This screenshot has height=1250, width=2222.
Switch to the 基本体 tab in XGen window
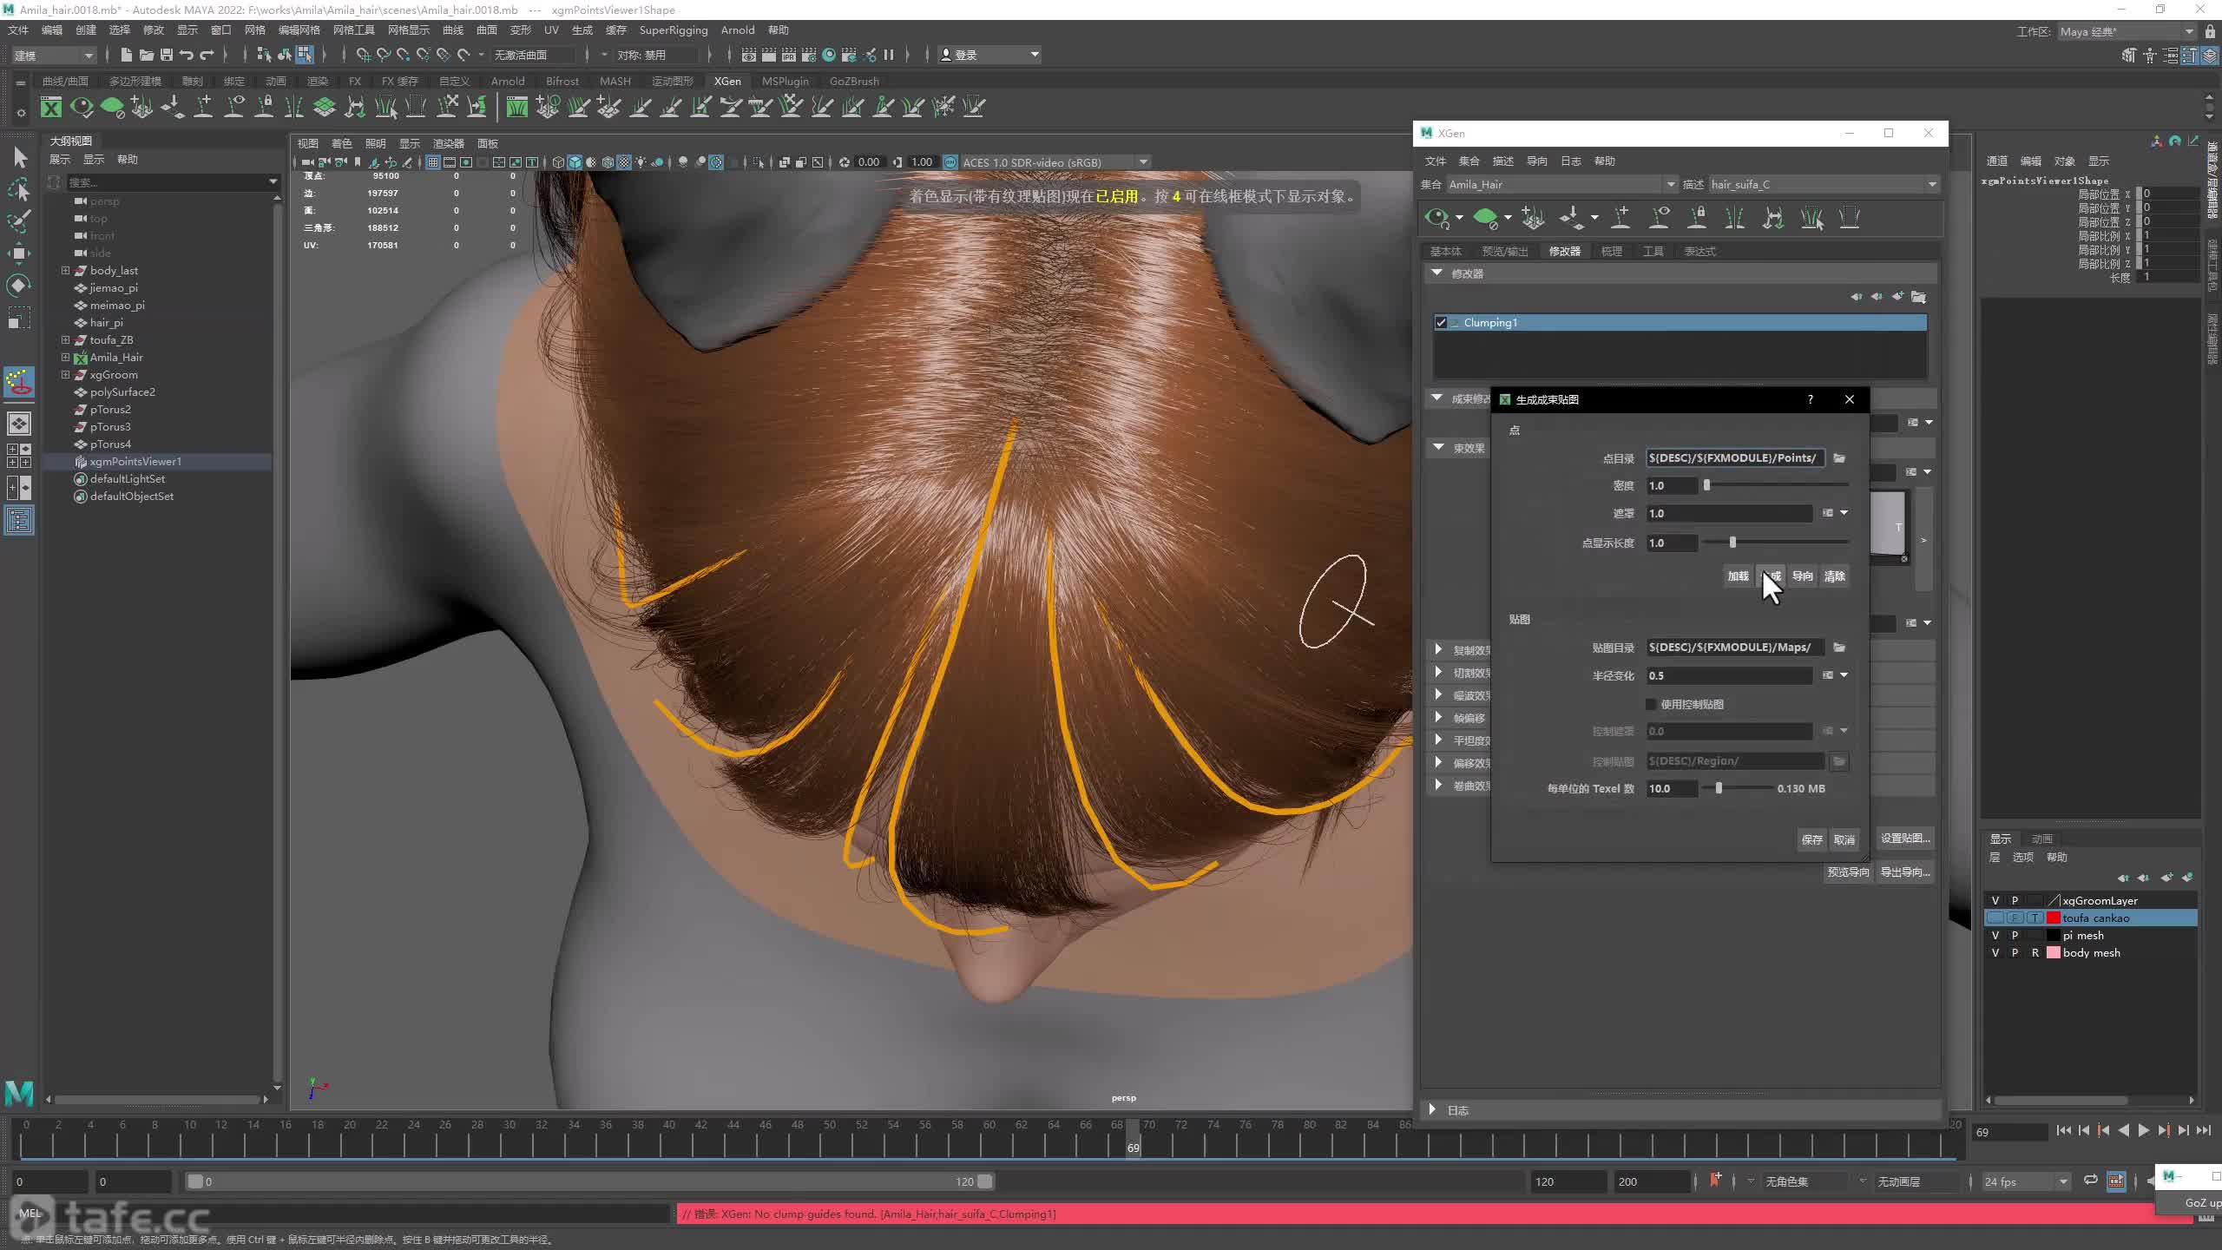pyautogui.click(x=1445, y=251)
